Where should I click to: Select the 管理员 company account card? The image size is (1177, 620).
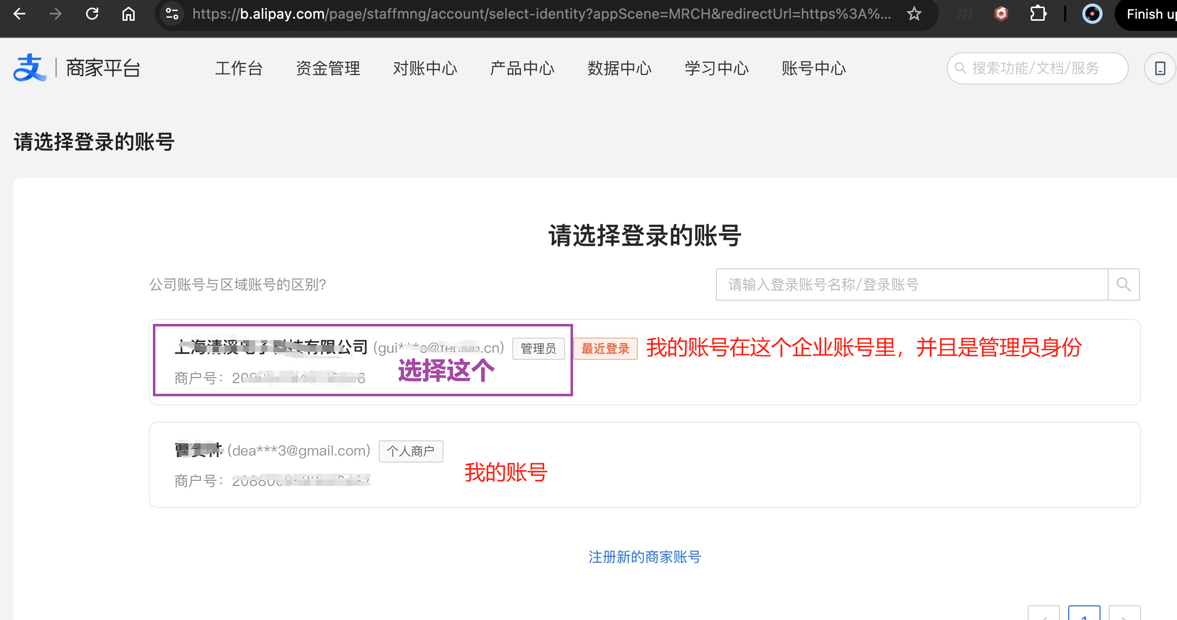[644, 362]
